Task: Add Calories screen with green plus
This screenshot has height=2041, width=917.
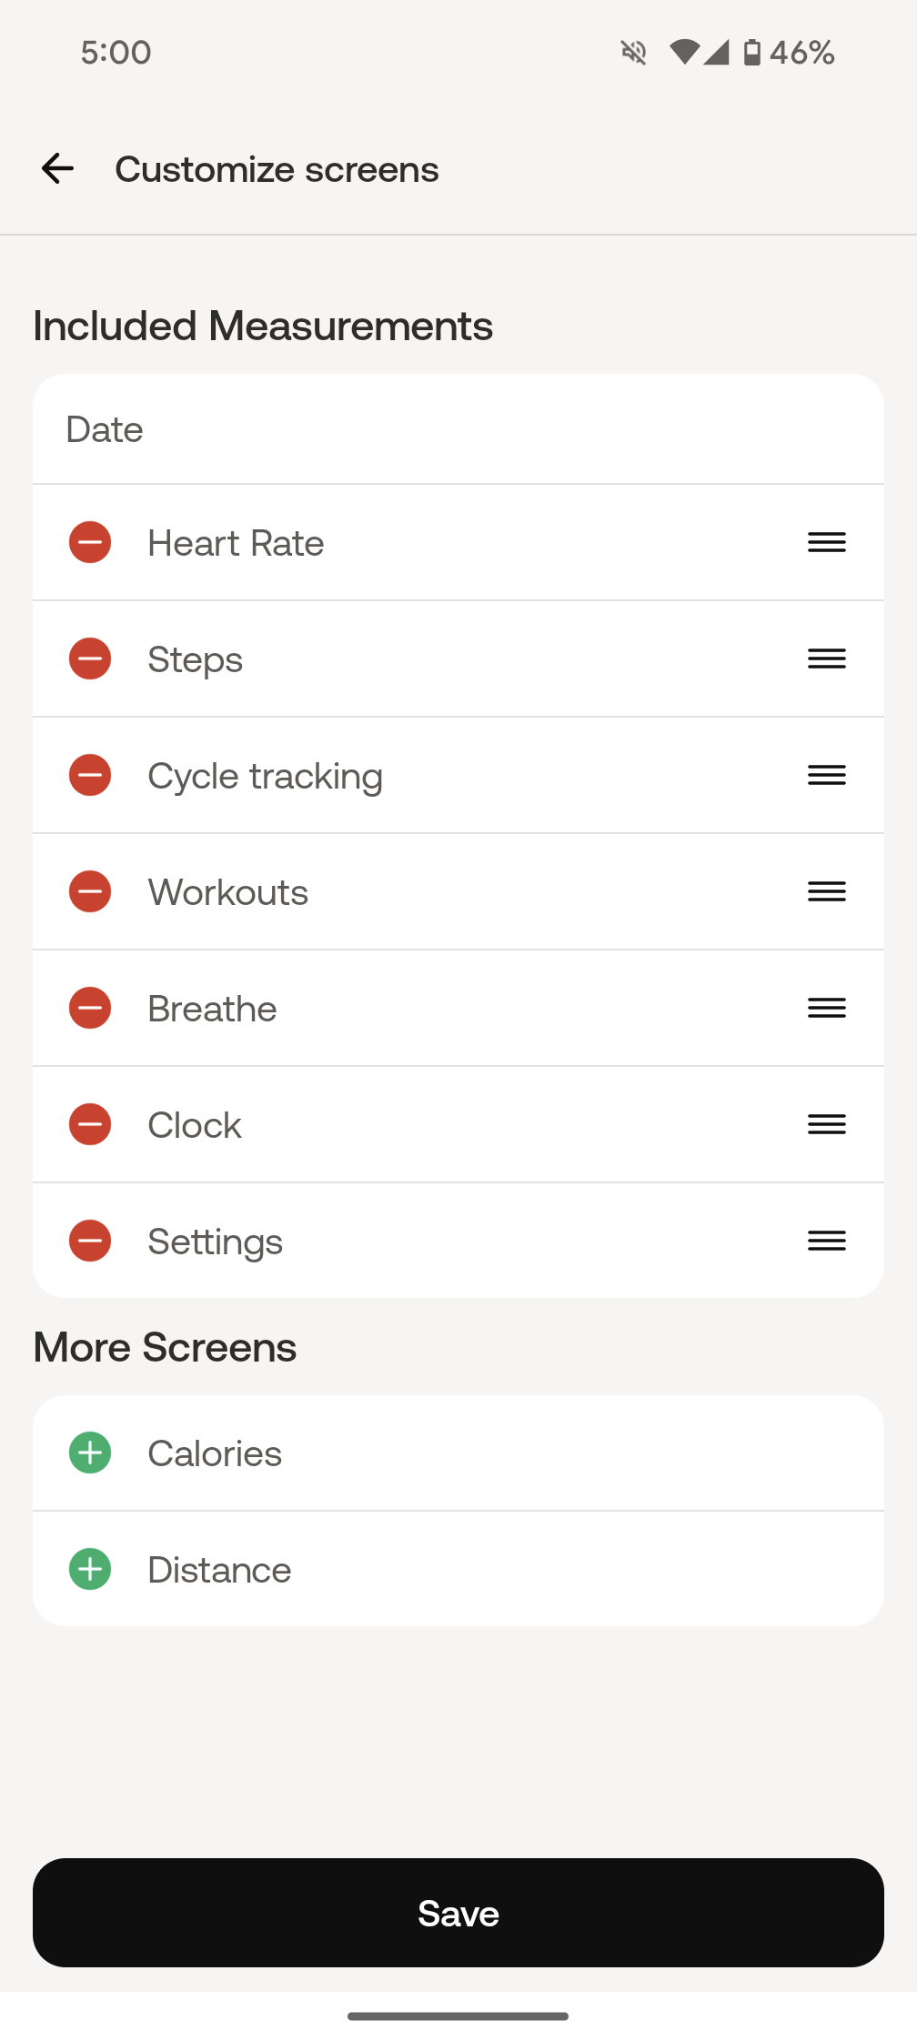Action: [x=90, y=1453]
